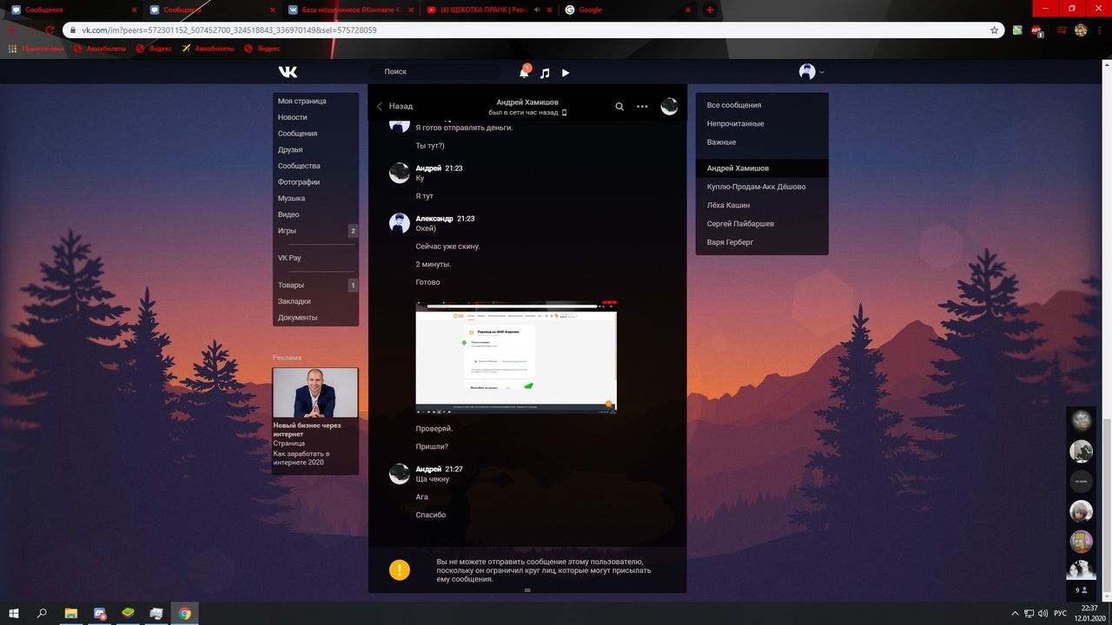Go back using Назад button
Image resolution: width=1112 pixels, height=625 pixels.
tap(394, 106)
